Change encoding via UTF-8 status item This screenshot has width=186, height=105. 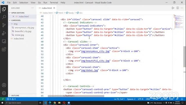(141, 99)
